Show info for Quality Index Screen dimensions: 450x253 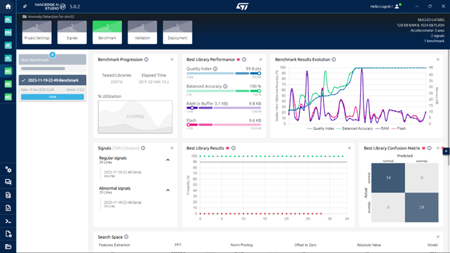point(215,69)
